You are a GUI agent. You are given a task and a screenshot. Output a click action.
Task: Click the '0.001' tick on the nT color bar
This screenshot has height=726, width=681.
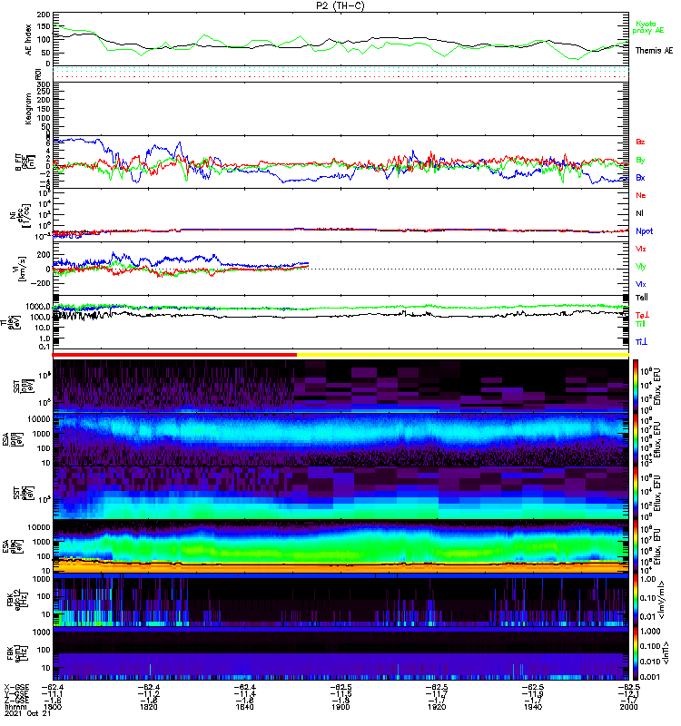[x=649, y=677]
